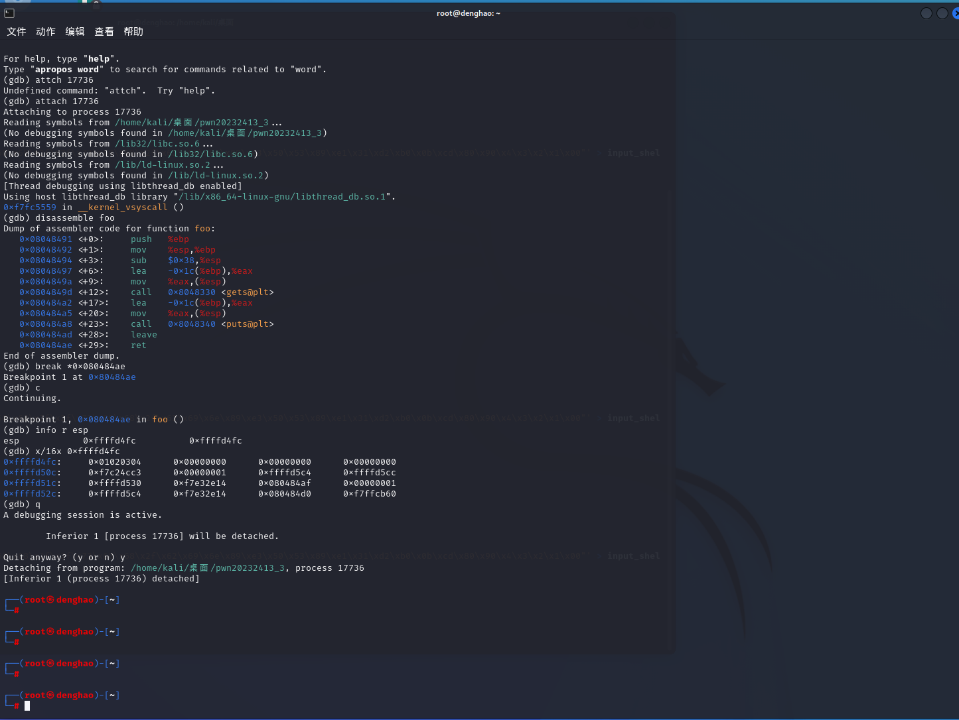Screen dimensions: 959x720
Task: Click the [Inferior 1 (process 17736) detached] line
Action: pos(102,579)
